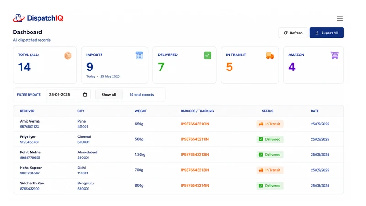This screenshot has height=206, width=366.
Task: Click Delivered badge for Priya Iyer
Action: [x=270, y=139]
